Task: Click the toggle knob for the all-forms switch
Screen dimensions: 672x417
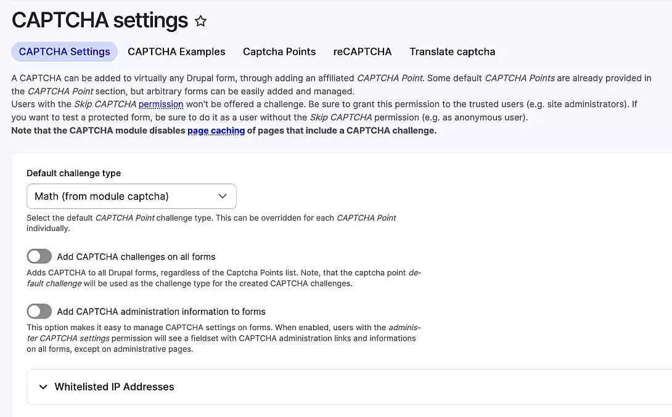Action: point(34,256)
